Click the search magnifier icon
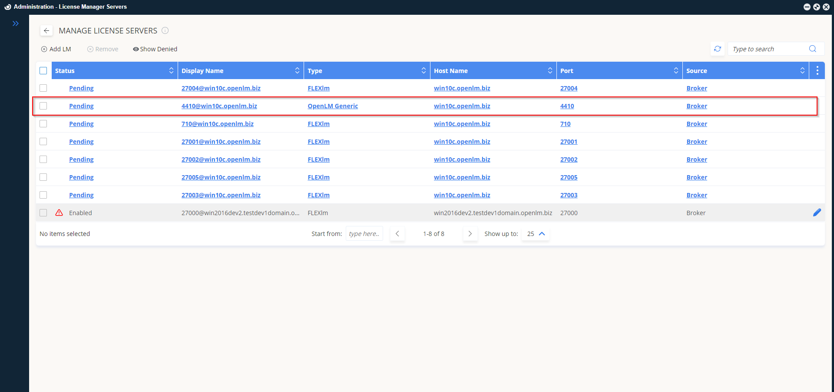834x392 pixels. click(812, 49)
